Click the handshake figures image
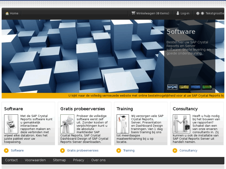226x169 pixels. (182, 124)
